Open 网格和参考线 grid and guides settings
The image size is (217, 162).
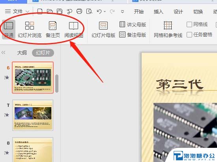coord(168,30)
